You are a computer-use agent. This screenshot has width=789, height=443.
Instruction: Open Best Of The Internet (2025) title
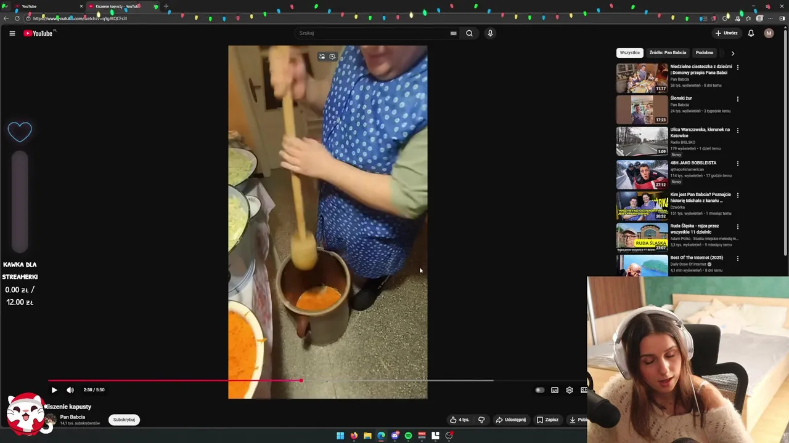697,258
